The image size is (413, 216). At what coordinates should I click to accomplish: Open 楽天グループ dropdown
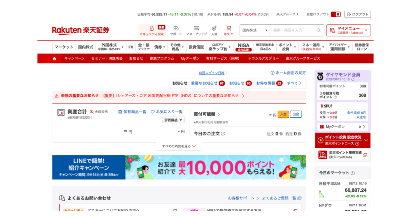pos(287,14)
